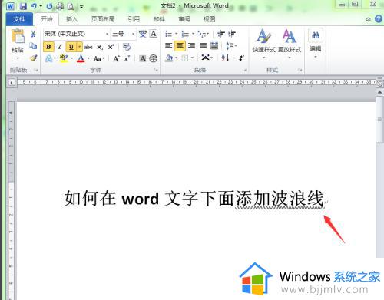
Task: Open the Bullets dropdown
Action: (x=177, y=34)
